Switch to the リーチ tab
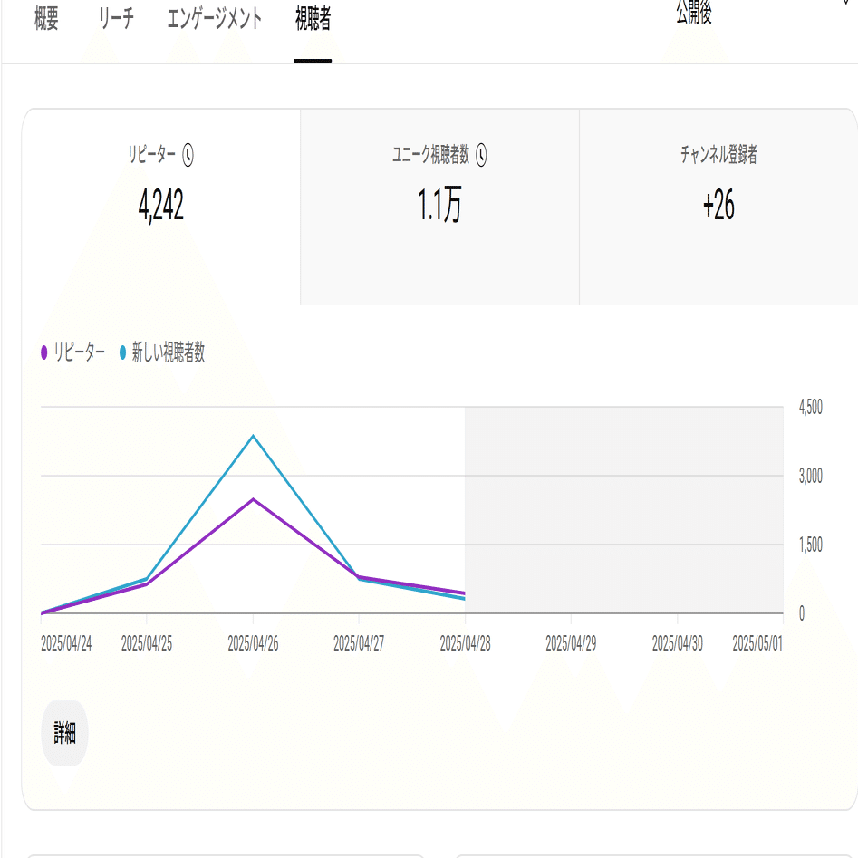Image resolution: width=858 pixels, height=858 pixels. pos(117,19)
